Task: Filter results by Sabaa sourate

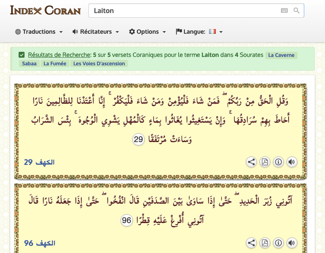Action: [x=29, y=64]
